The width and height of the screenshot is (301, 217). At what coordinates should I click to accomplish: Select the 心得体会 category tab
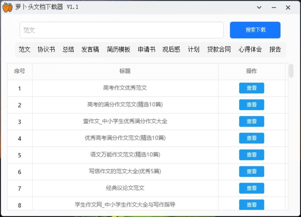click(250, 49)
